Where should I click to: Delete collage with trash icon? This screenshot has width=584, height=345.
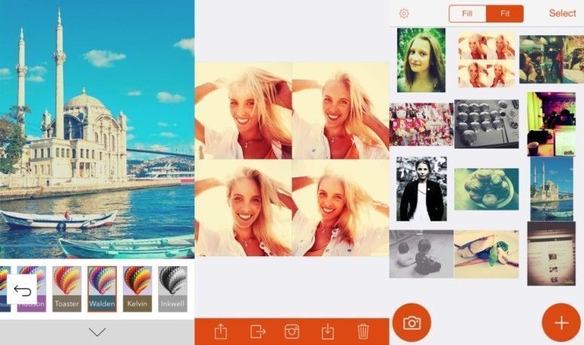point(363,331)
